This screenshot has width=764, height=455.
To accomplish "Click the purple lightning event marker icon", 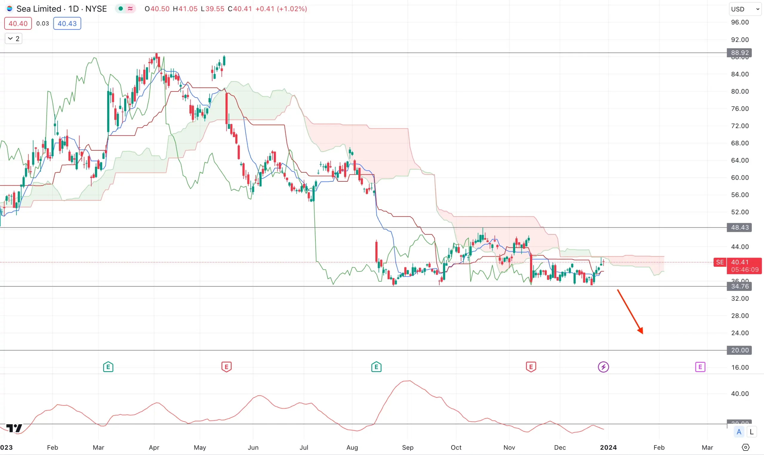I will [603, 367].
